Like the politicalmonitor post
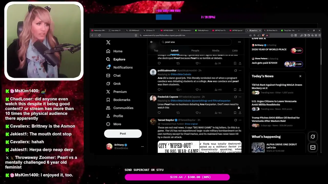The width and height of the screenshot is (328, 184). (197, 90)
